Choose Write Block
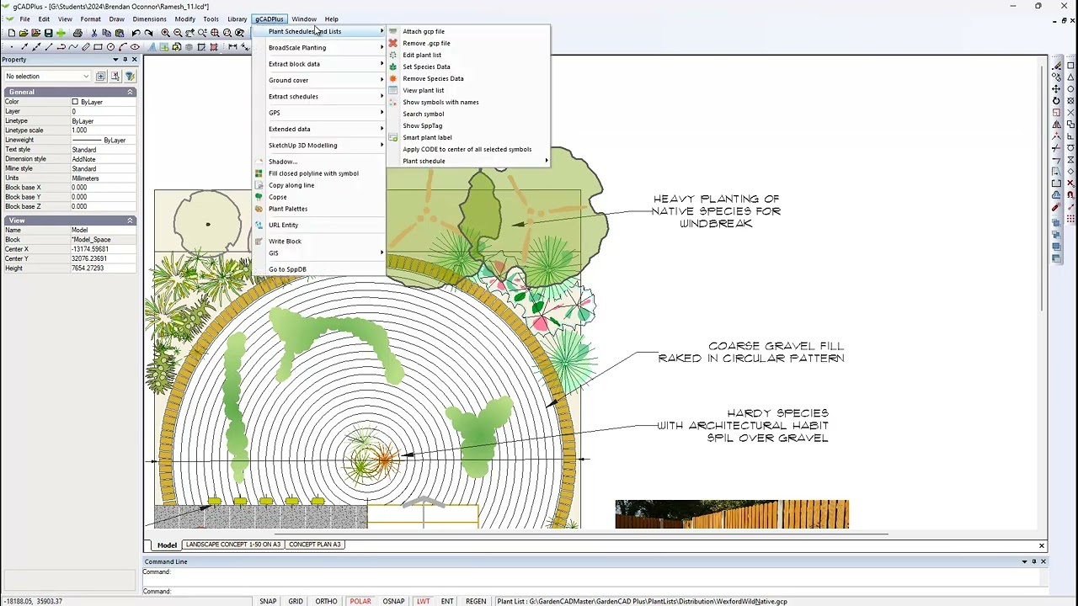 pyautogui.click(x=285, y=241)
